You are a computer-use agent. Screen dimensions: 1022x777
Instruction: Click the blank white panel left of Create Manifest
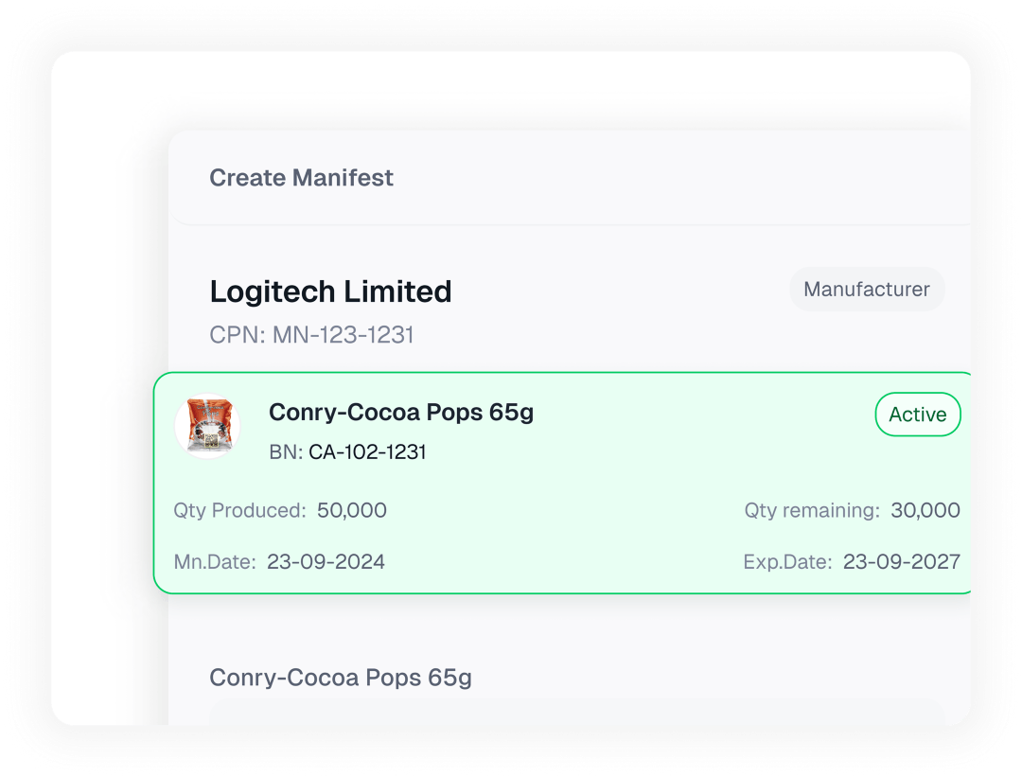pyautogui.click(x=109, y=379)
